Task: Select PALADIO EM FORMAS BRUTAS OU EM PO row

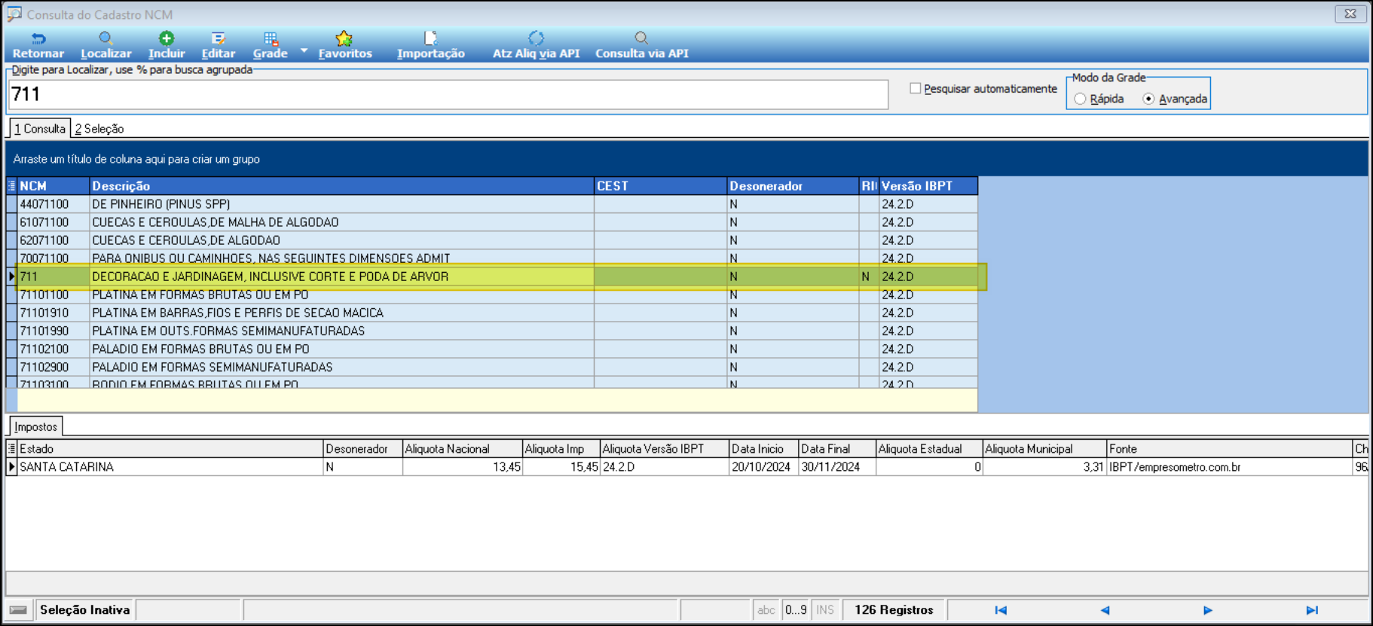Action: coord(492,349)
